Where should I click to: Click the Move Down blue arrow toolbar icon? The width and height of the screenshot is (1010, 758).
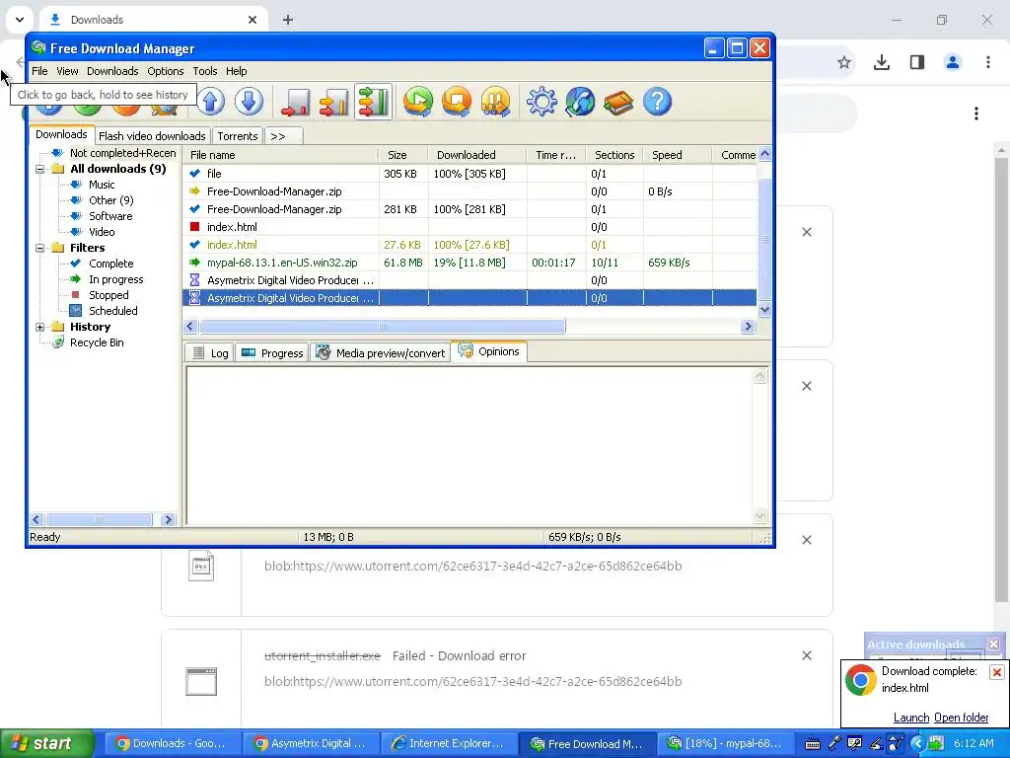tap(249, 102)
